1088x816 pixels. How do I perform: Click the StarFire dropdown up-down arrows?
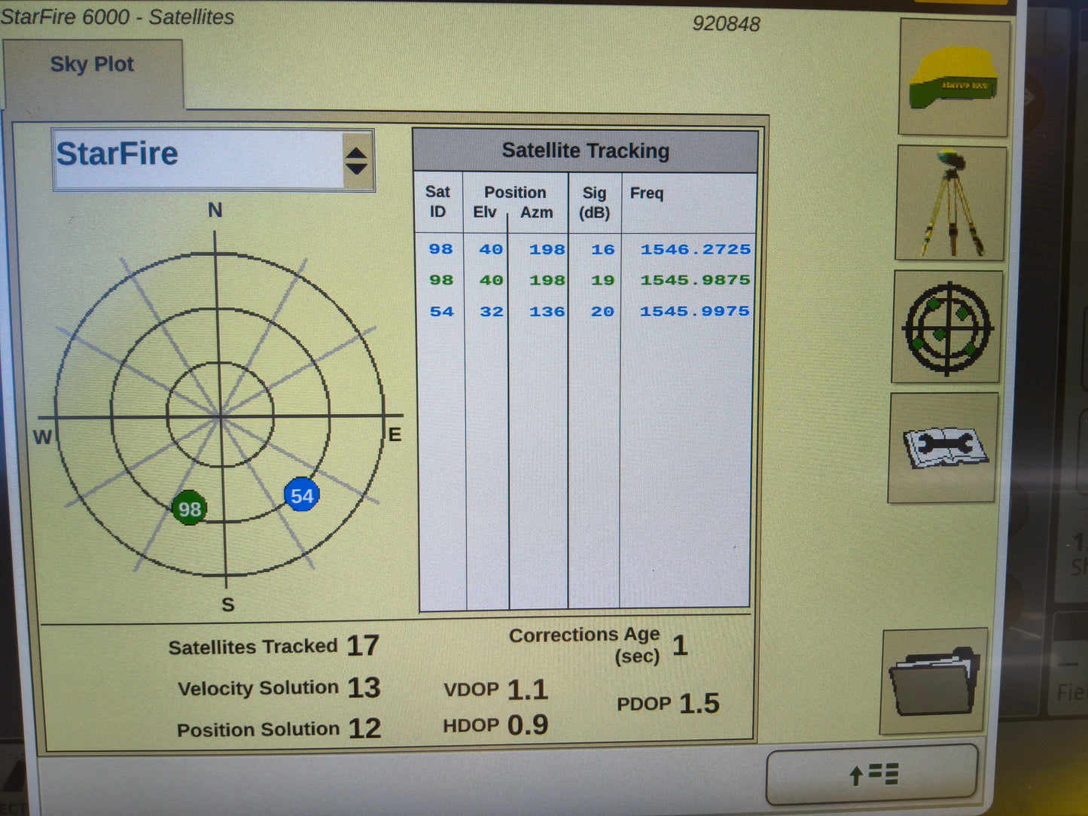pos(356,161)
